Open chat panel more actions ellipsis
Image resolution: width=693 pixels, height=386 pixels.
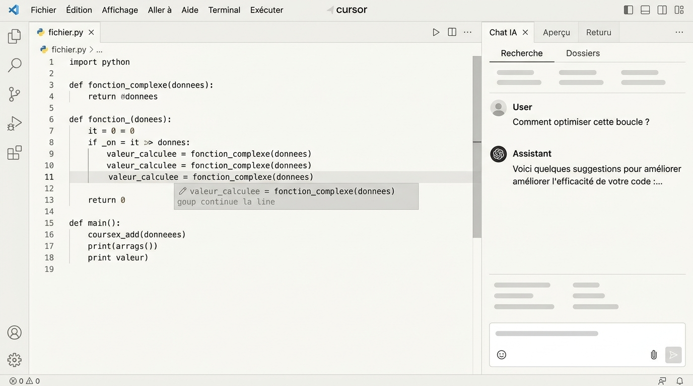coord(679,32)
